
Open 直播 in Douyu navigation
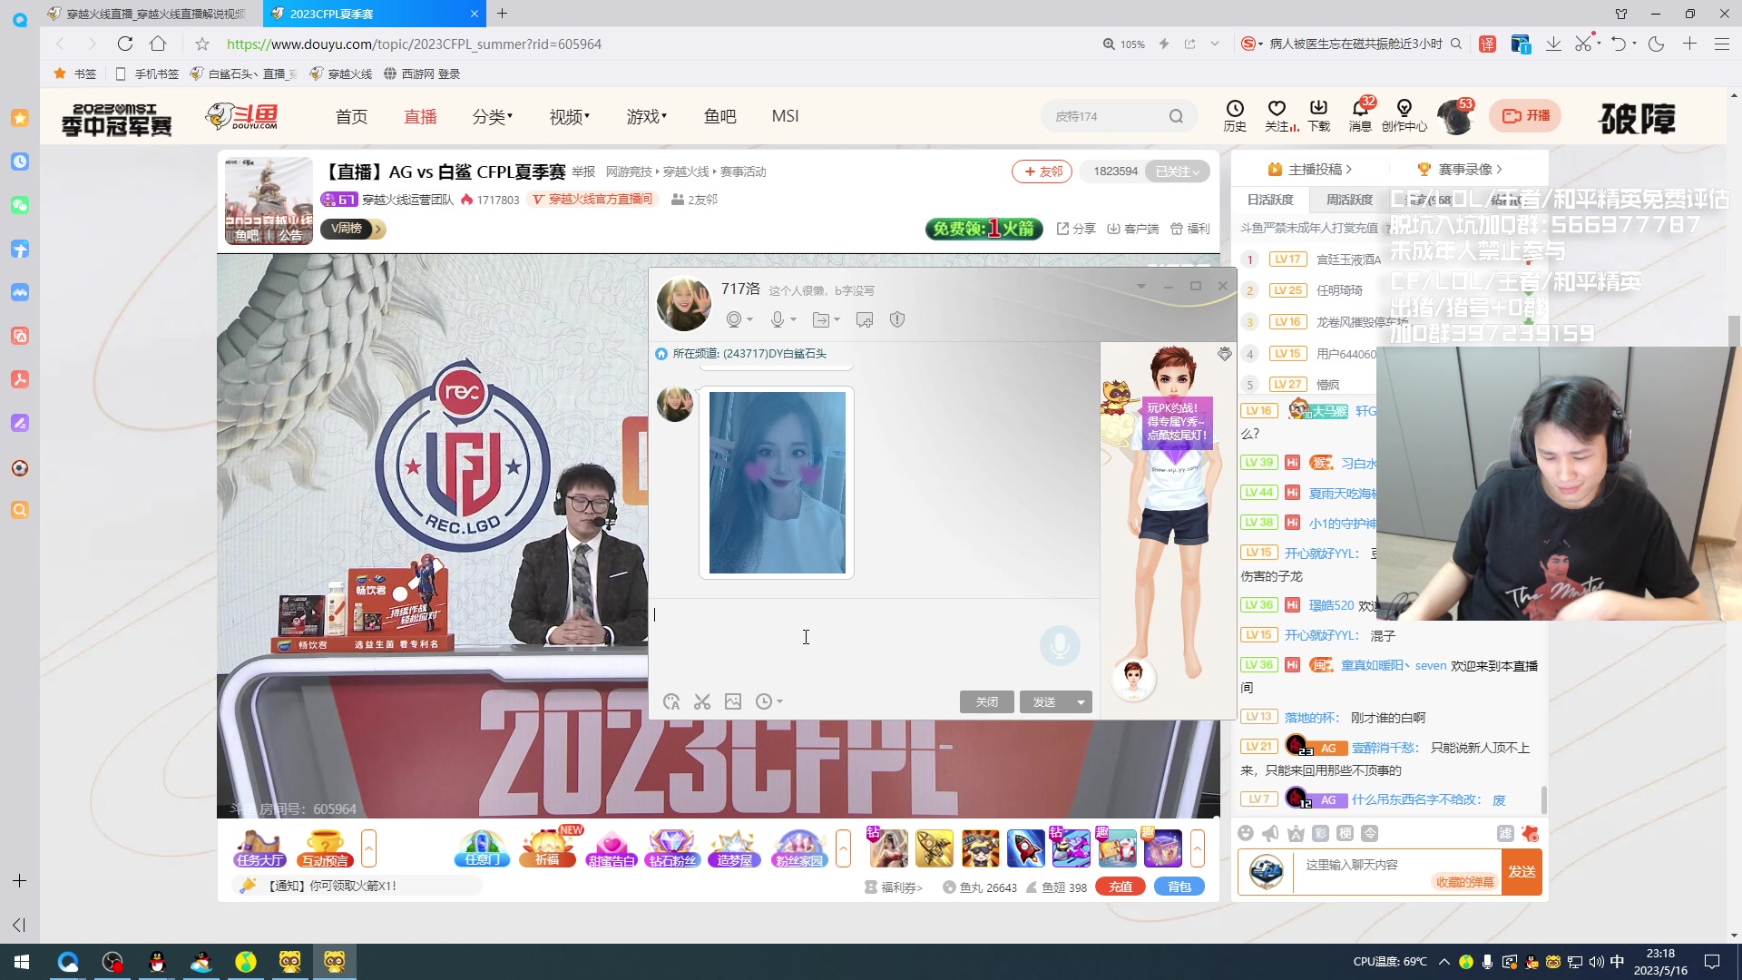[420, 116]
